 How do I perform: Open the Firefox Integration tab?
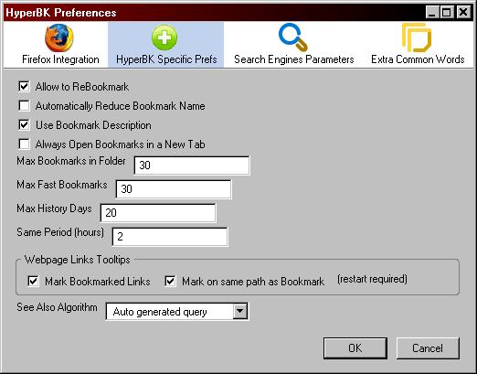point(60,45)
